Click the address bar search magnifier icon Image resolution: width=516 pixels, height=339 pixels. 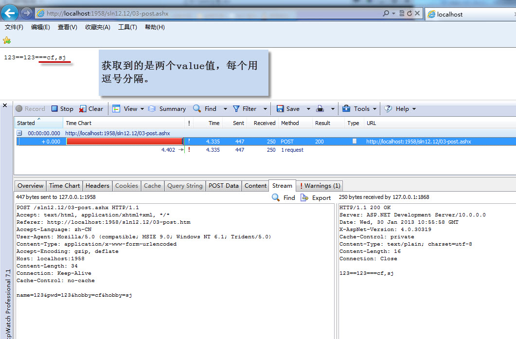pos(386,13)
